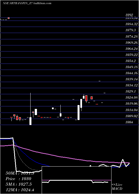Click the <<Live MACD label
This screenshot has width=139, height=194.
pos(117,187)
